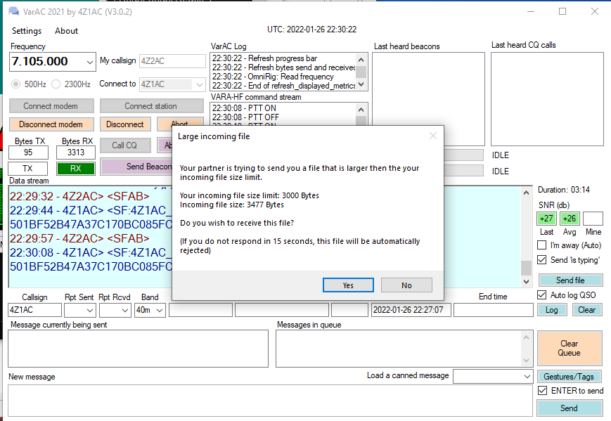Click the Clear button next to Log

pyautogui.click(x=587, y=310)
